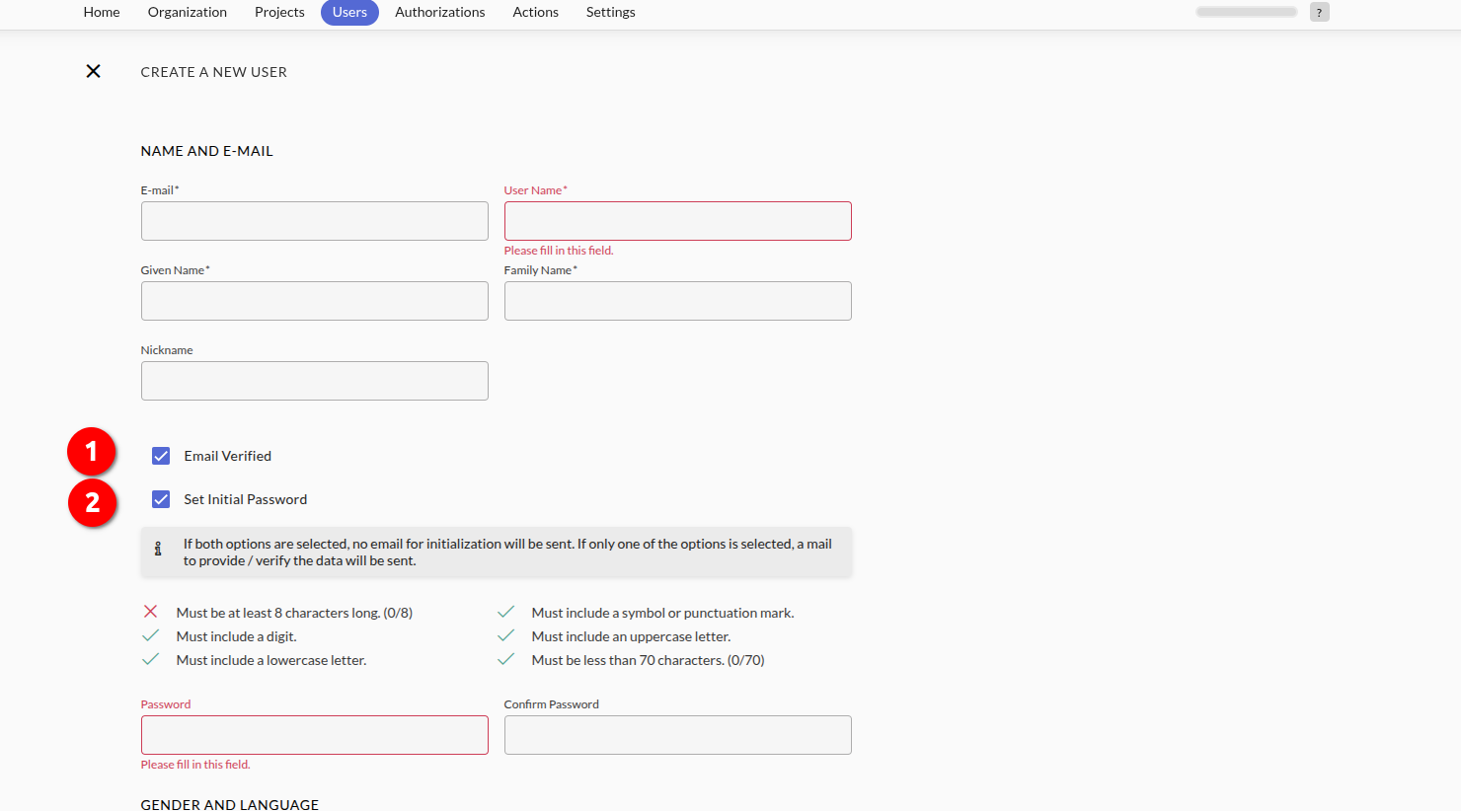1461x811 pixels.
Task: Focus the E-mail input field
Action: pos(315,221)
